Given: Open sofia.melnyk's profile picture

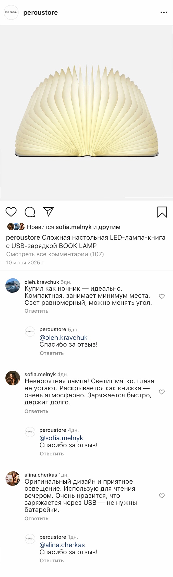Looking at the screenshot, I should pos(13,378).
